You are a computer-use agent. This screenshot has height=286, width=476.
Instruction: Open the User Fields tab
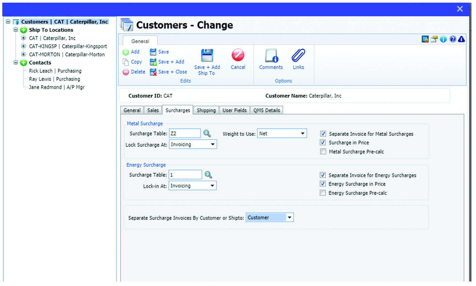click(235, 110)
